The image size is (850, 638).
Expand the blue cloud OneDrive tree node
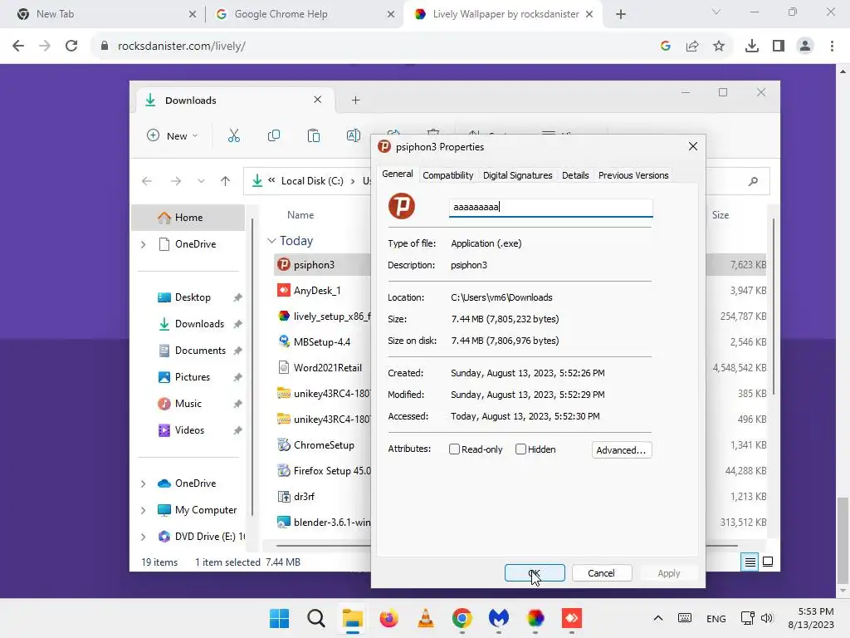tap(143, 483)
